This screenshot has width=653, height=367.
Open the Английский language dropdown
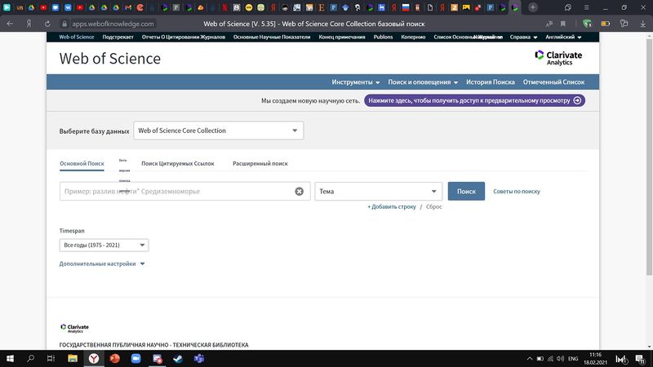click(563, 37)
